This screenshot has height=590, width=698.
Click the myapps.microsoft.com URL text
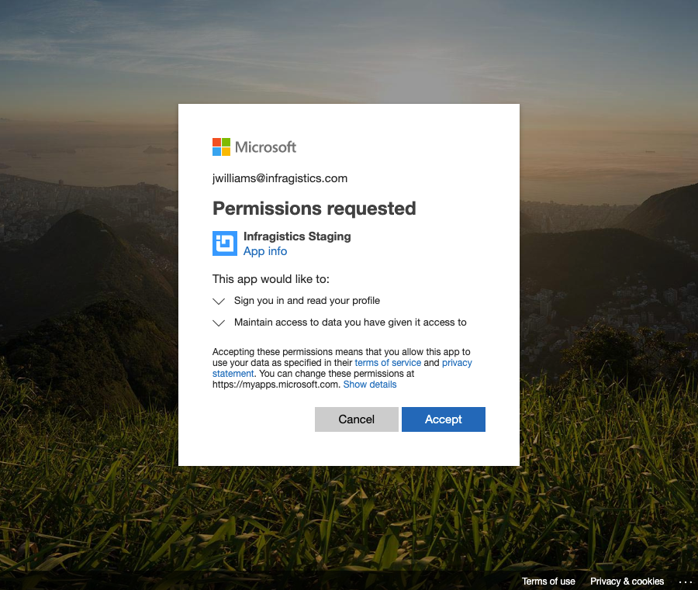tap(276, 385)
